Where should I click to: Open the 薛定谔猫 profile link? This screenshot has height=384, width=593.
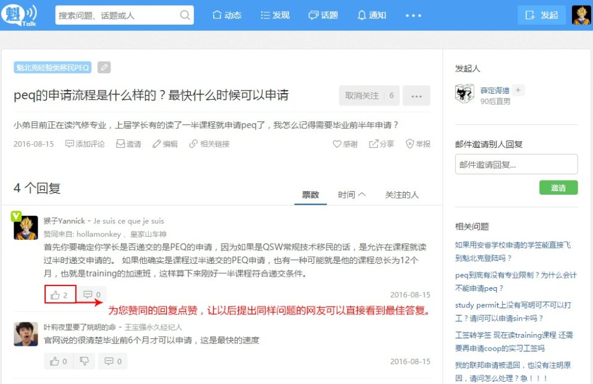[495, 91]
